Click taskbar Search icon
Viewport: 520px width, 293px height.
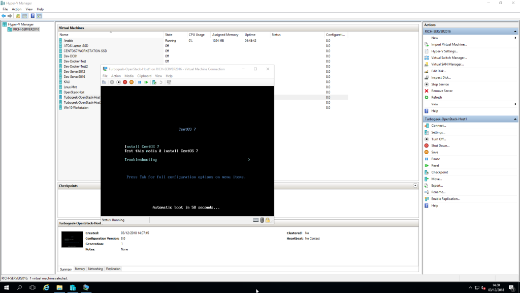coord(20,288)
